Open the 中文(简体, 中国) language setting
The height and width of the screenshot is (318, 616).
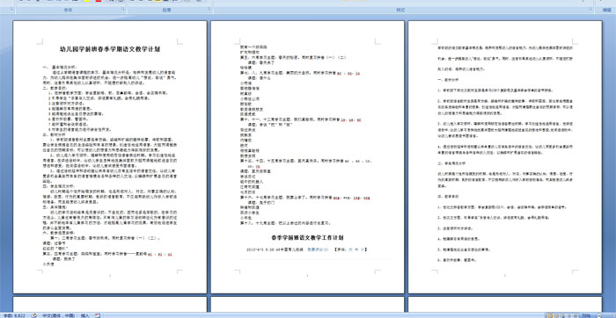(x=58, y=315)
